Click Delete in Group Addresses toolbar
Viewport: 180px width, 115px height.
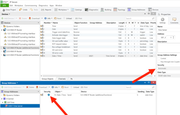[30, 87]
